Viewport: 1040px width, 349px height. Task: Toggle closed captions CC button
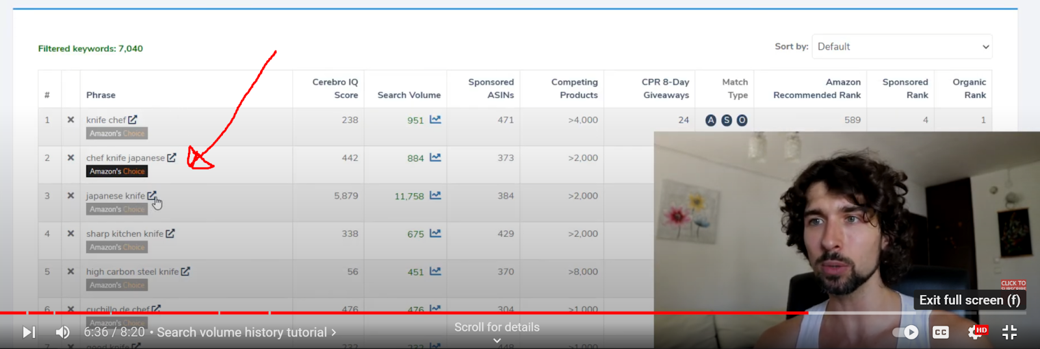click(941, 332)
